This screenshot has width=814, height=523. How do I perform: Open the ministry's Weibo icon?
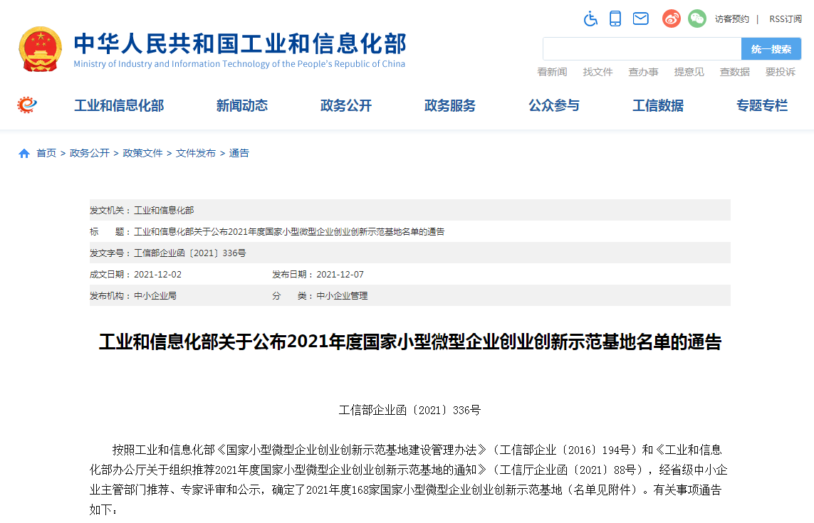pyautogui.click(x=670, y=19)
